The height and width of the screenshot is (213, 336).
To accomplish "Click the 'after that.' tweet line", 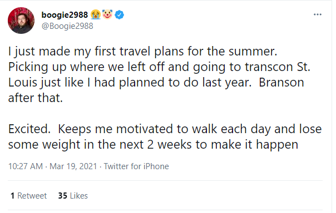I will click(36, 98).
